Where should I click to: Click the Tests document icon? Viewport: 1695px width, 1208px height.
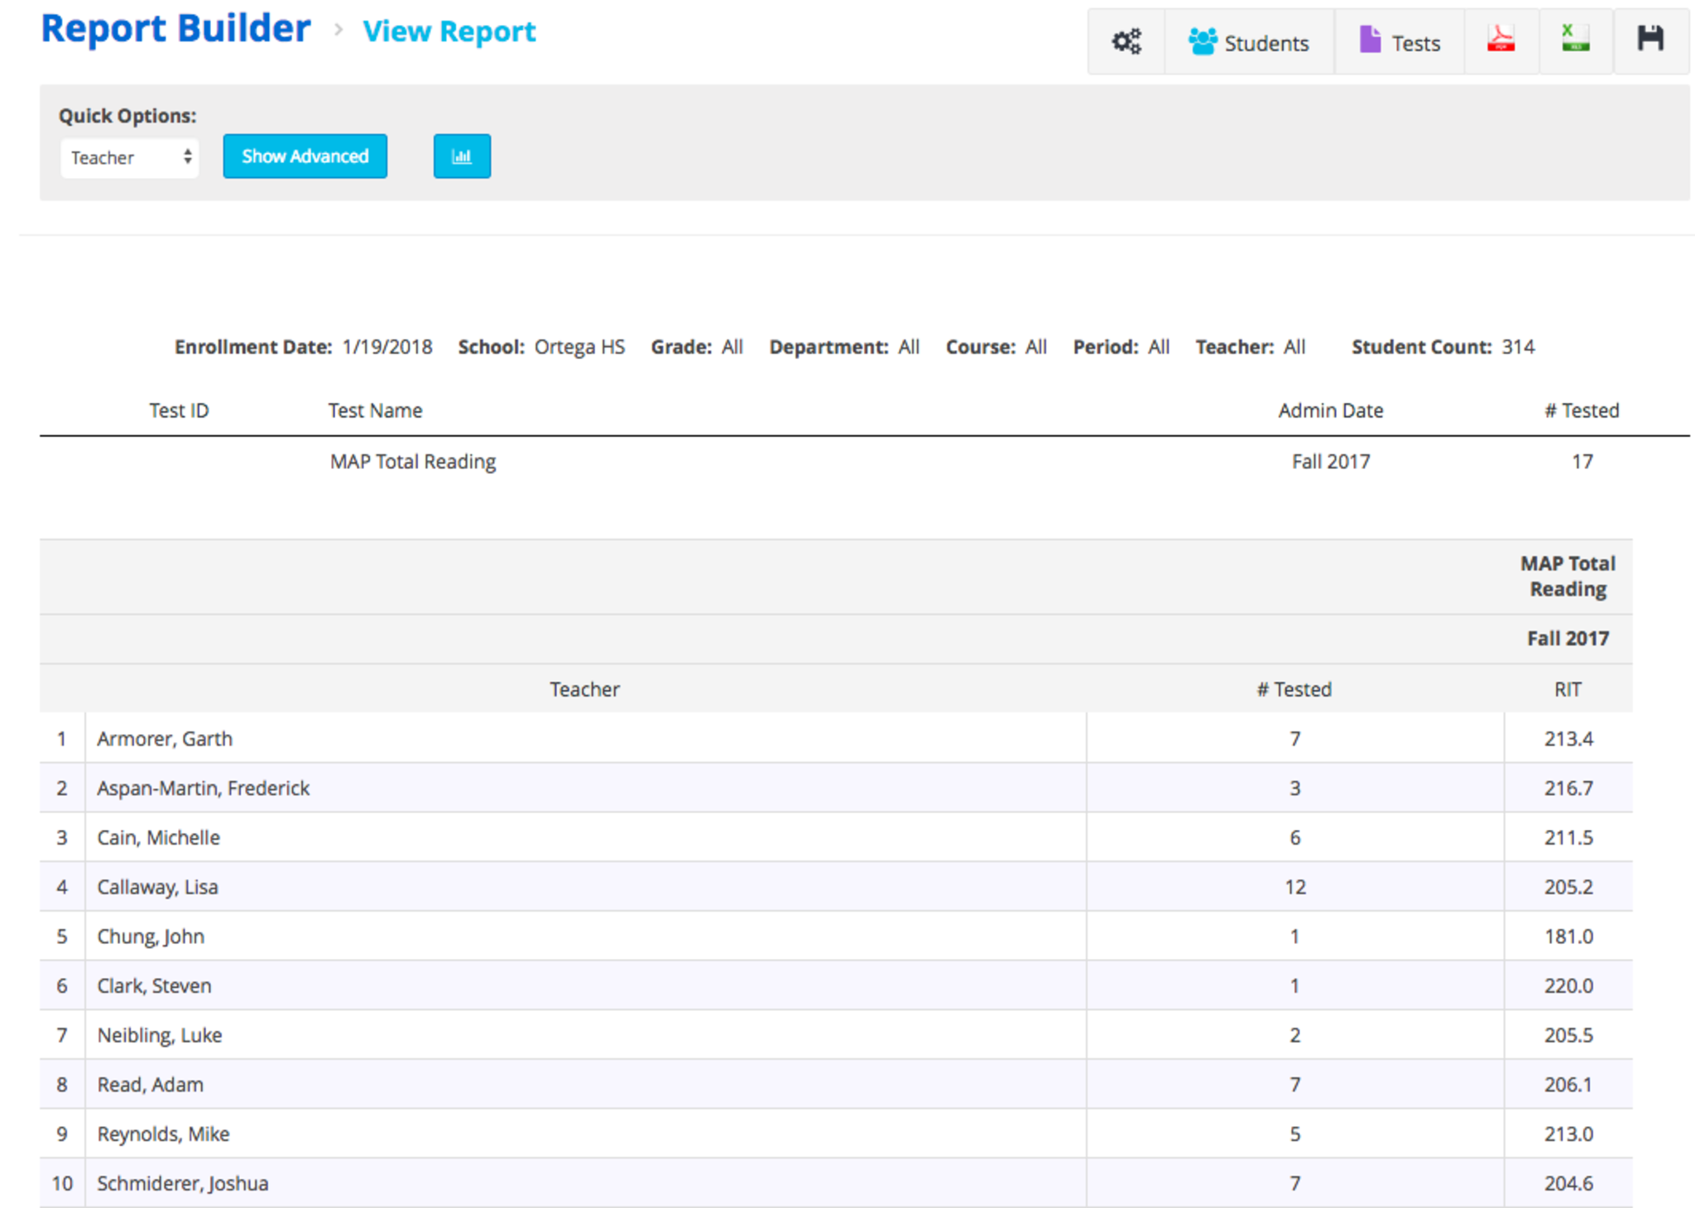pos(1370,40)
